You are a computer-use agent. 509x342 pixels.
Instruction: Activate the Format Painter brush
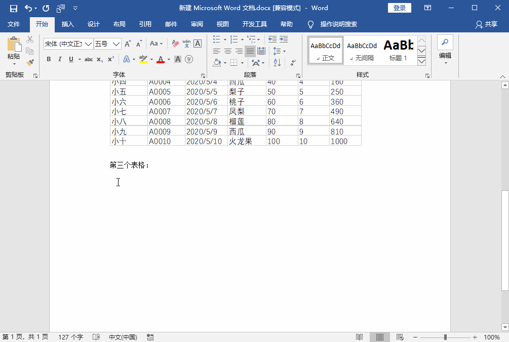point(30,62)
